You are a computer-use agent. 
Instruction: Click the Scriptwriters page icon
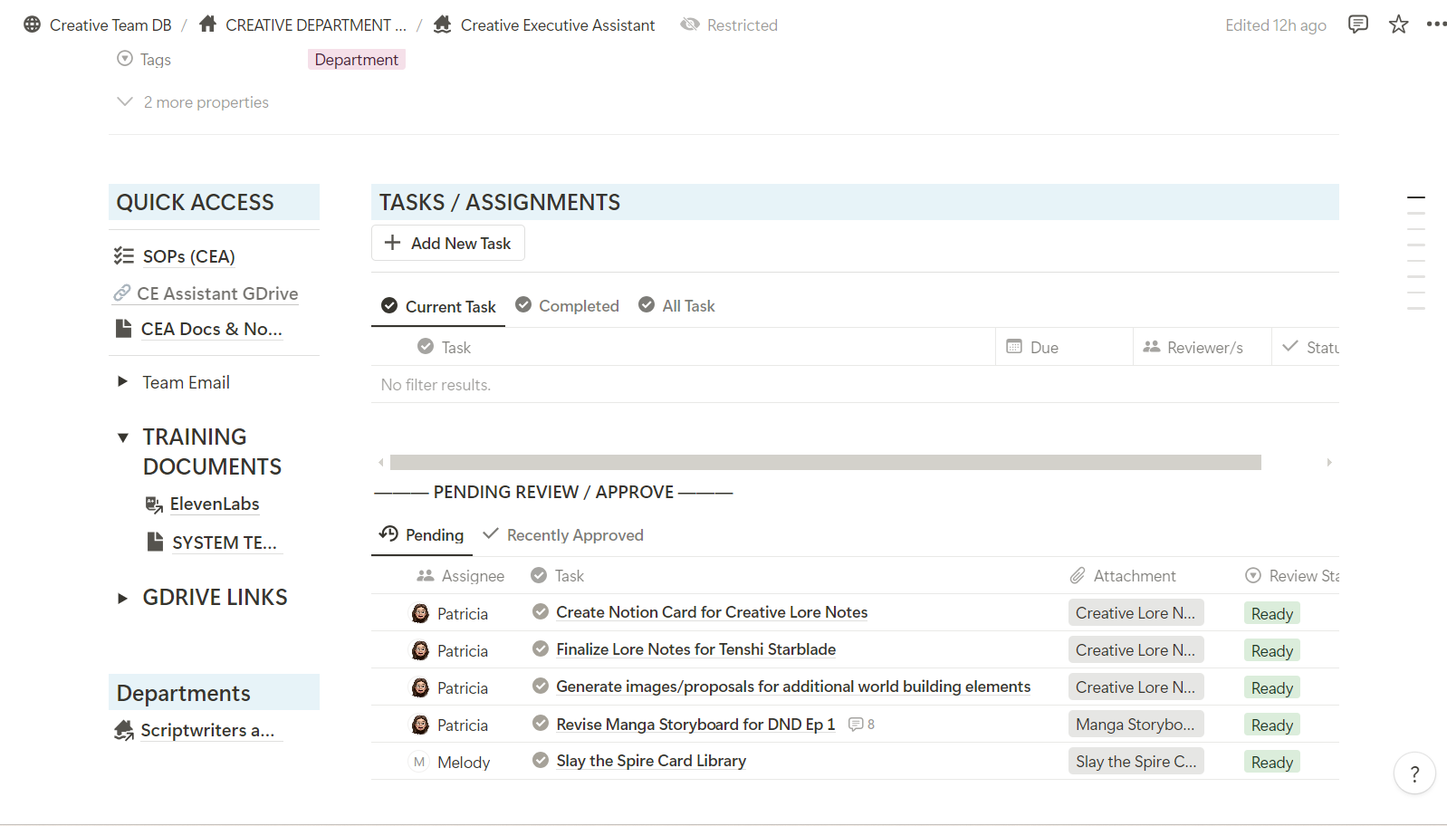click(x=124, y=730)
